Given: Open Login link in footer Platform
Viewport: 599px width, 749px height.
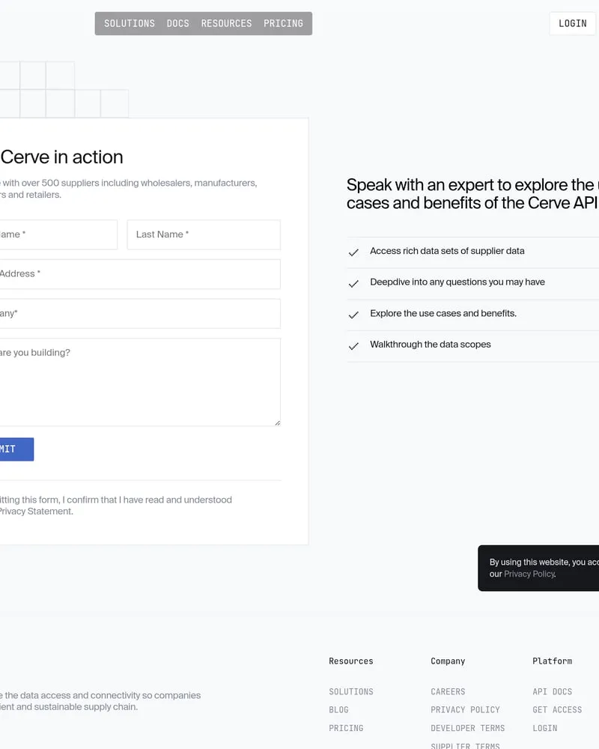Looking at the screenshot, I should tap(545, 728).
